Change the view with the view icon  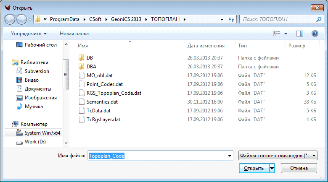tap(277, 34)
